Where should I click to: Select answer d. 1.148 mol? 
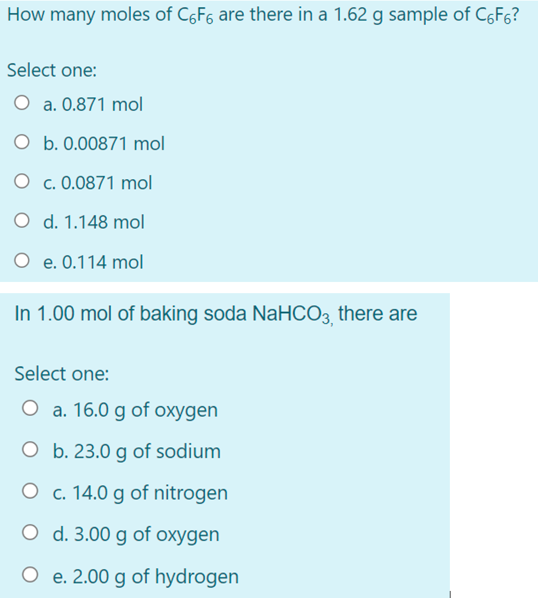[x=22, y=219]
